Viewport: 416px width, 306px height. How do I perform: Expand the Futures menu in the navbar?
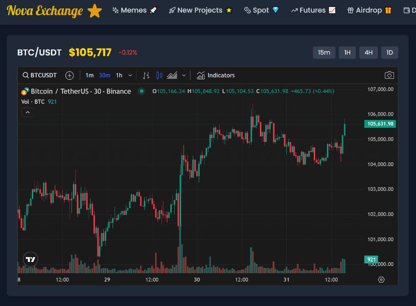[x=313, y=10]
